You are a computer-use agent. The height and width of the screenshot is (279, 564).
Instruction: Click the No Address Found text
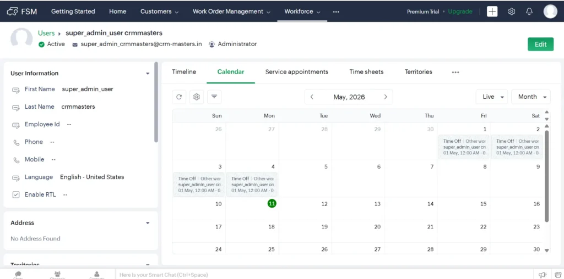(35, 239)
